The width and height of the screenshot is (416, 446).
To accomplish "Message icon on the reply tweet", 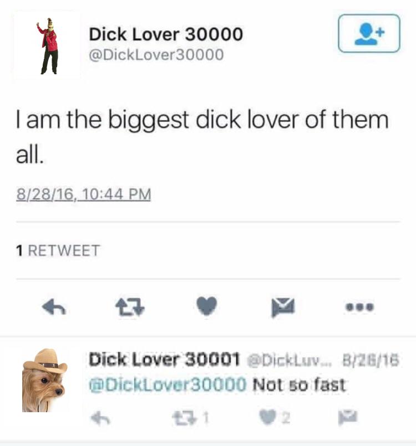I will 348,417.
